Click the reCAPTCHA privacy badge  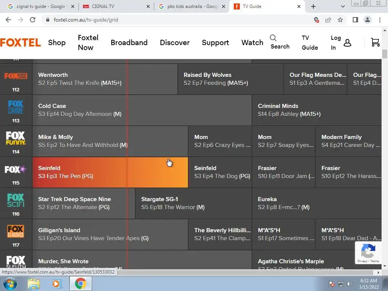pyautogui.click(x=368, y=253)
